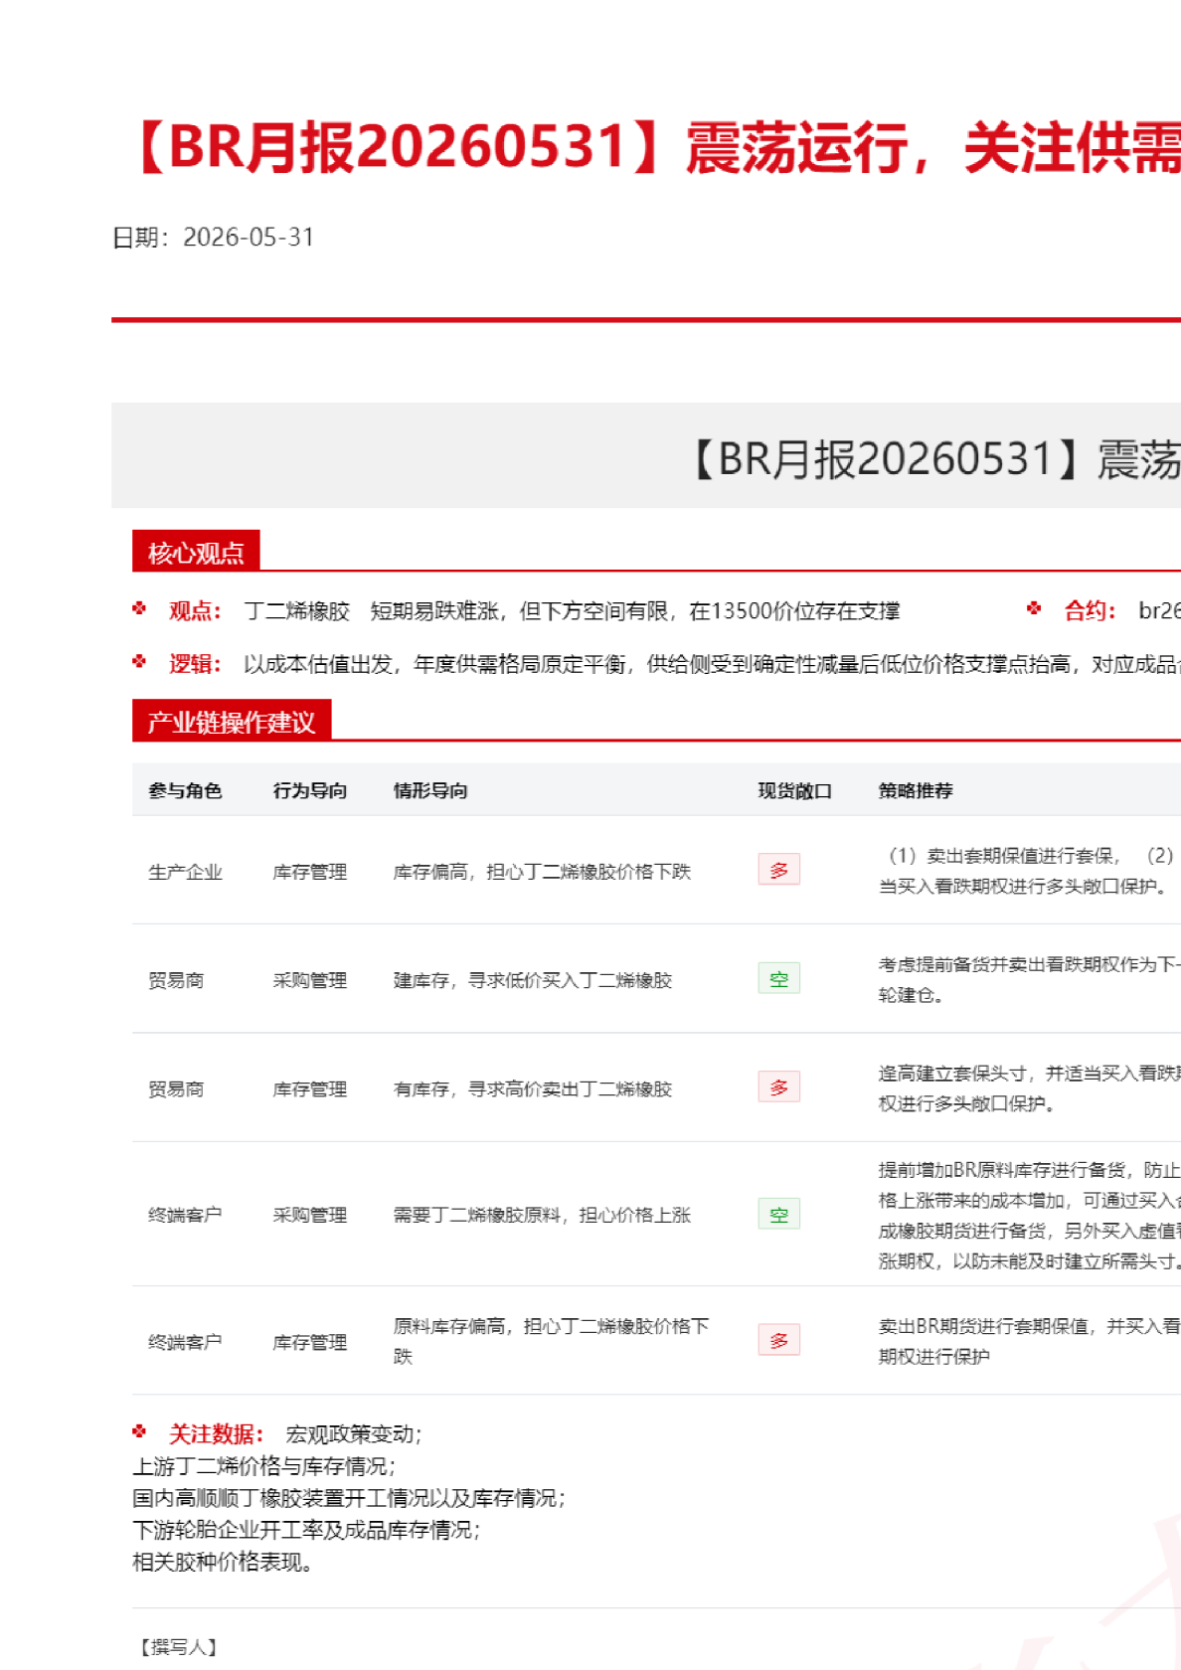The width and height of the screenshot is (1181, 1670).
Task: Click the 空 badge in 终端客户 采购管理 row
Action: pos(778,1214)
